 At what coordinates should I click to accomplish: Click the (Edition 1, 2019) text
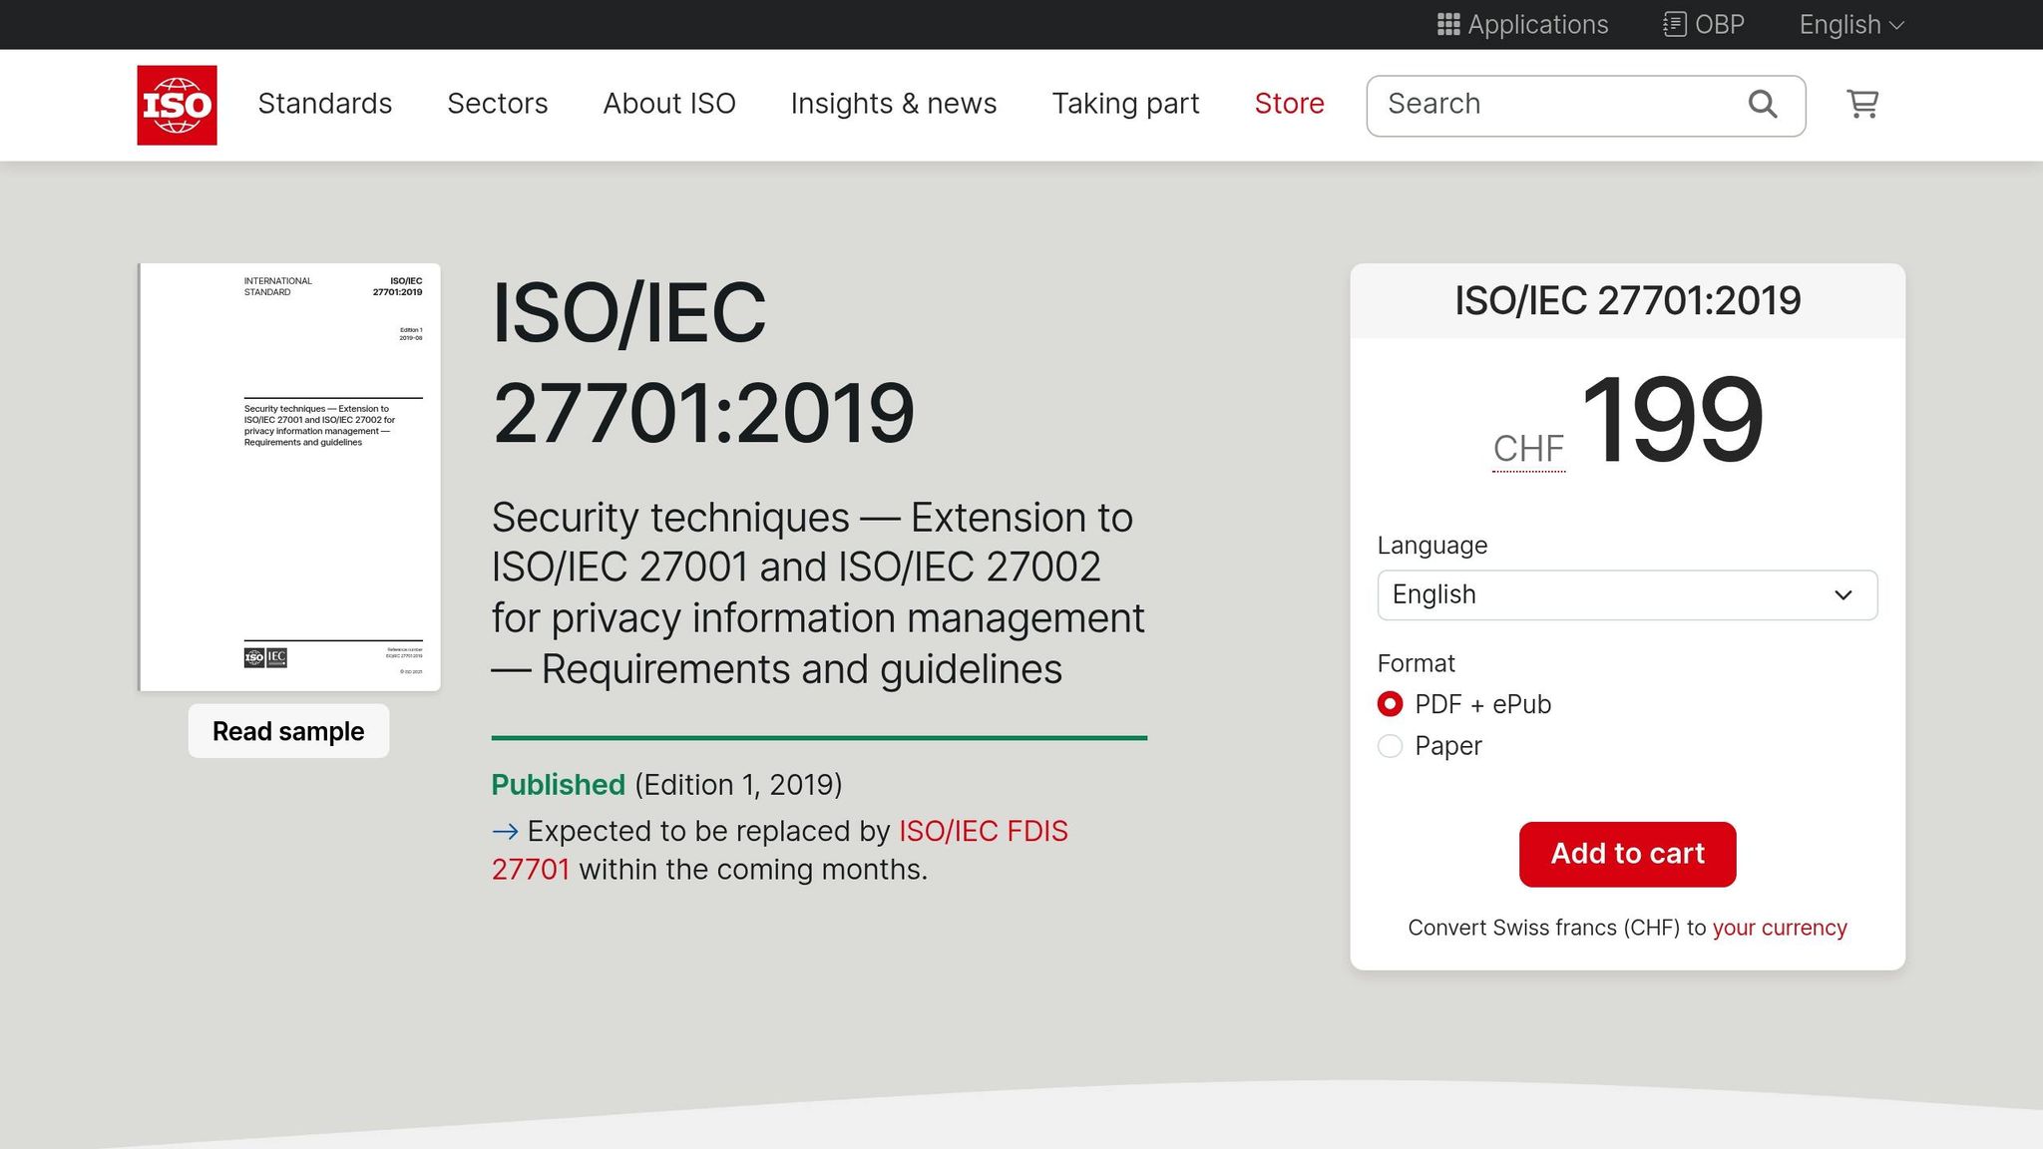click(x=738, y=785)
